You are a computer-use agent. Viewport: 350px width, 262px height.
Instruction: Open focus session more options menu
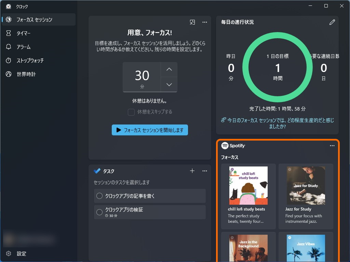(x=205, y=22)
